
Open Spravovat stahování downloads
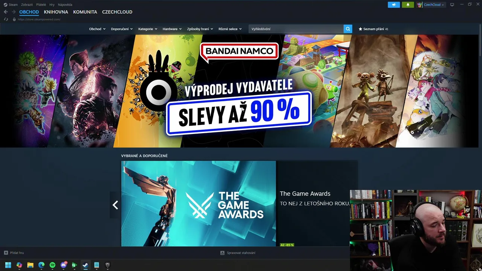(x=238, y=253)
